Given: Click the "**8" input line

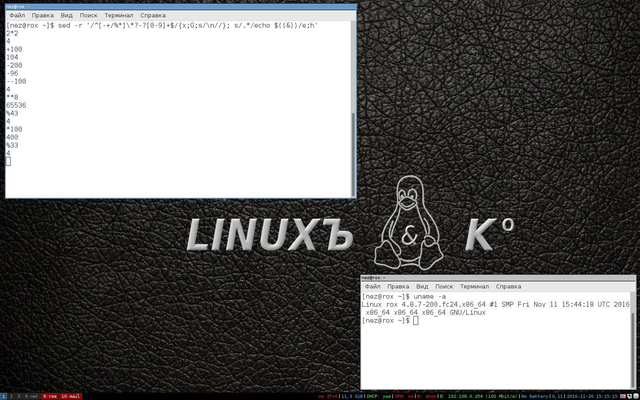Looking at the screenshot, I should point(12,97).
